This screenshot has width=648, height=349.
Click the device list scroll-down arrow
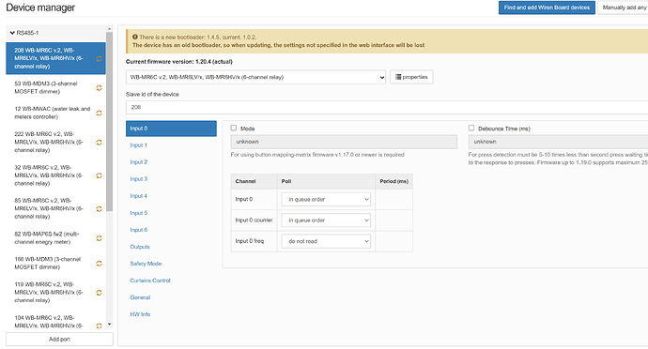click(x=110, y=325)
